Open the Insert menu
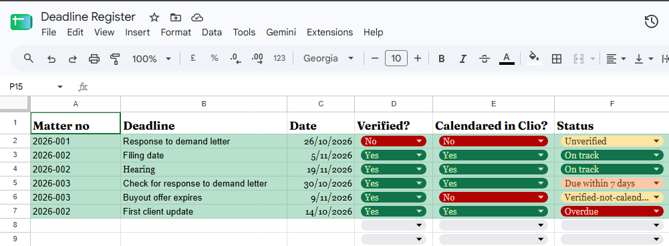This screenshot has height=246, width=669. point(138,33)
